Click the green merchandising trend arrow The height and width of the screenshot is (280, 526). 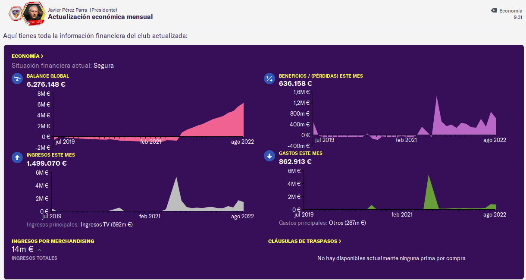coord(39,250)
